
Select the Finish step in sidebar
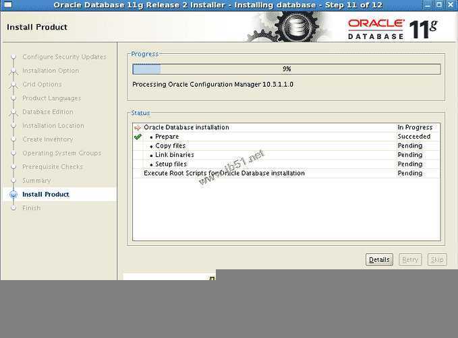coord(32,208)
